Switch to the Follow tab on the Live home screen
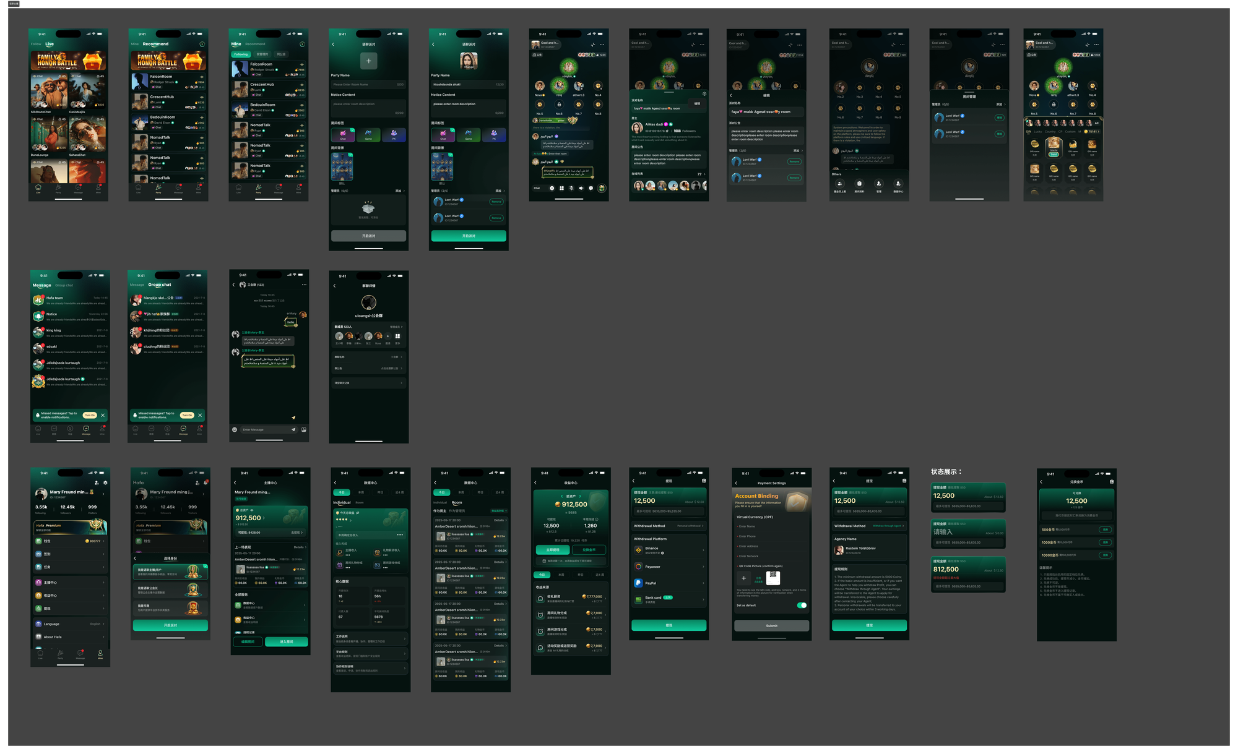 pyautogui.click(x=36, y=44)
